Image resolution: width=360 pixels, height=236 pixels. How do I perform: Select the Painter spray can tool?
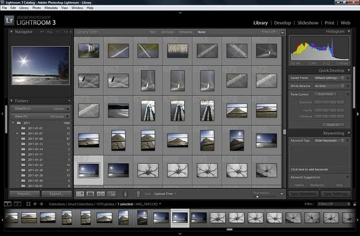(125, 194)
